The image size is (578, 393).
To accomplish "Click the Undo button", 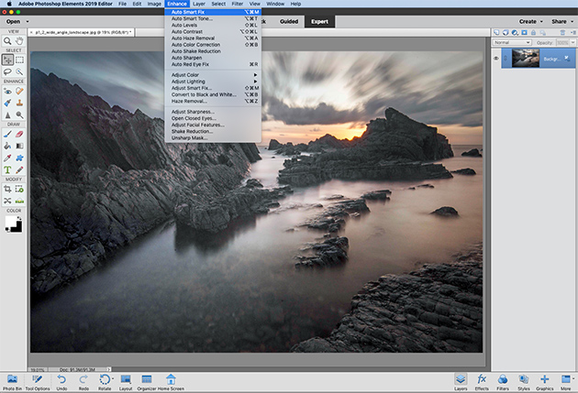I will click(61, 382).
